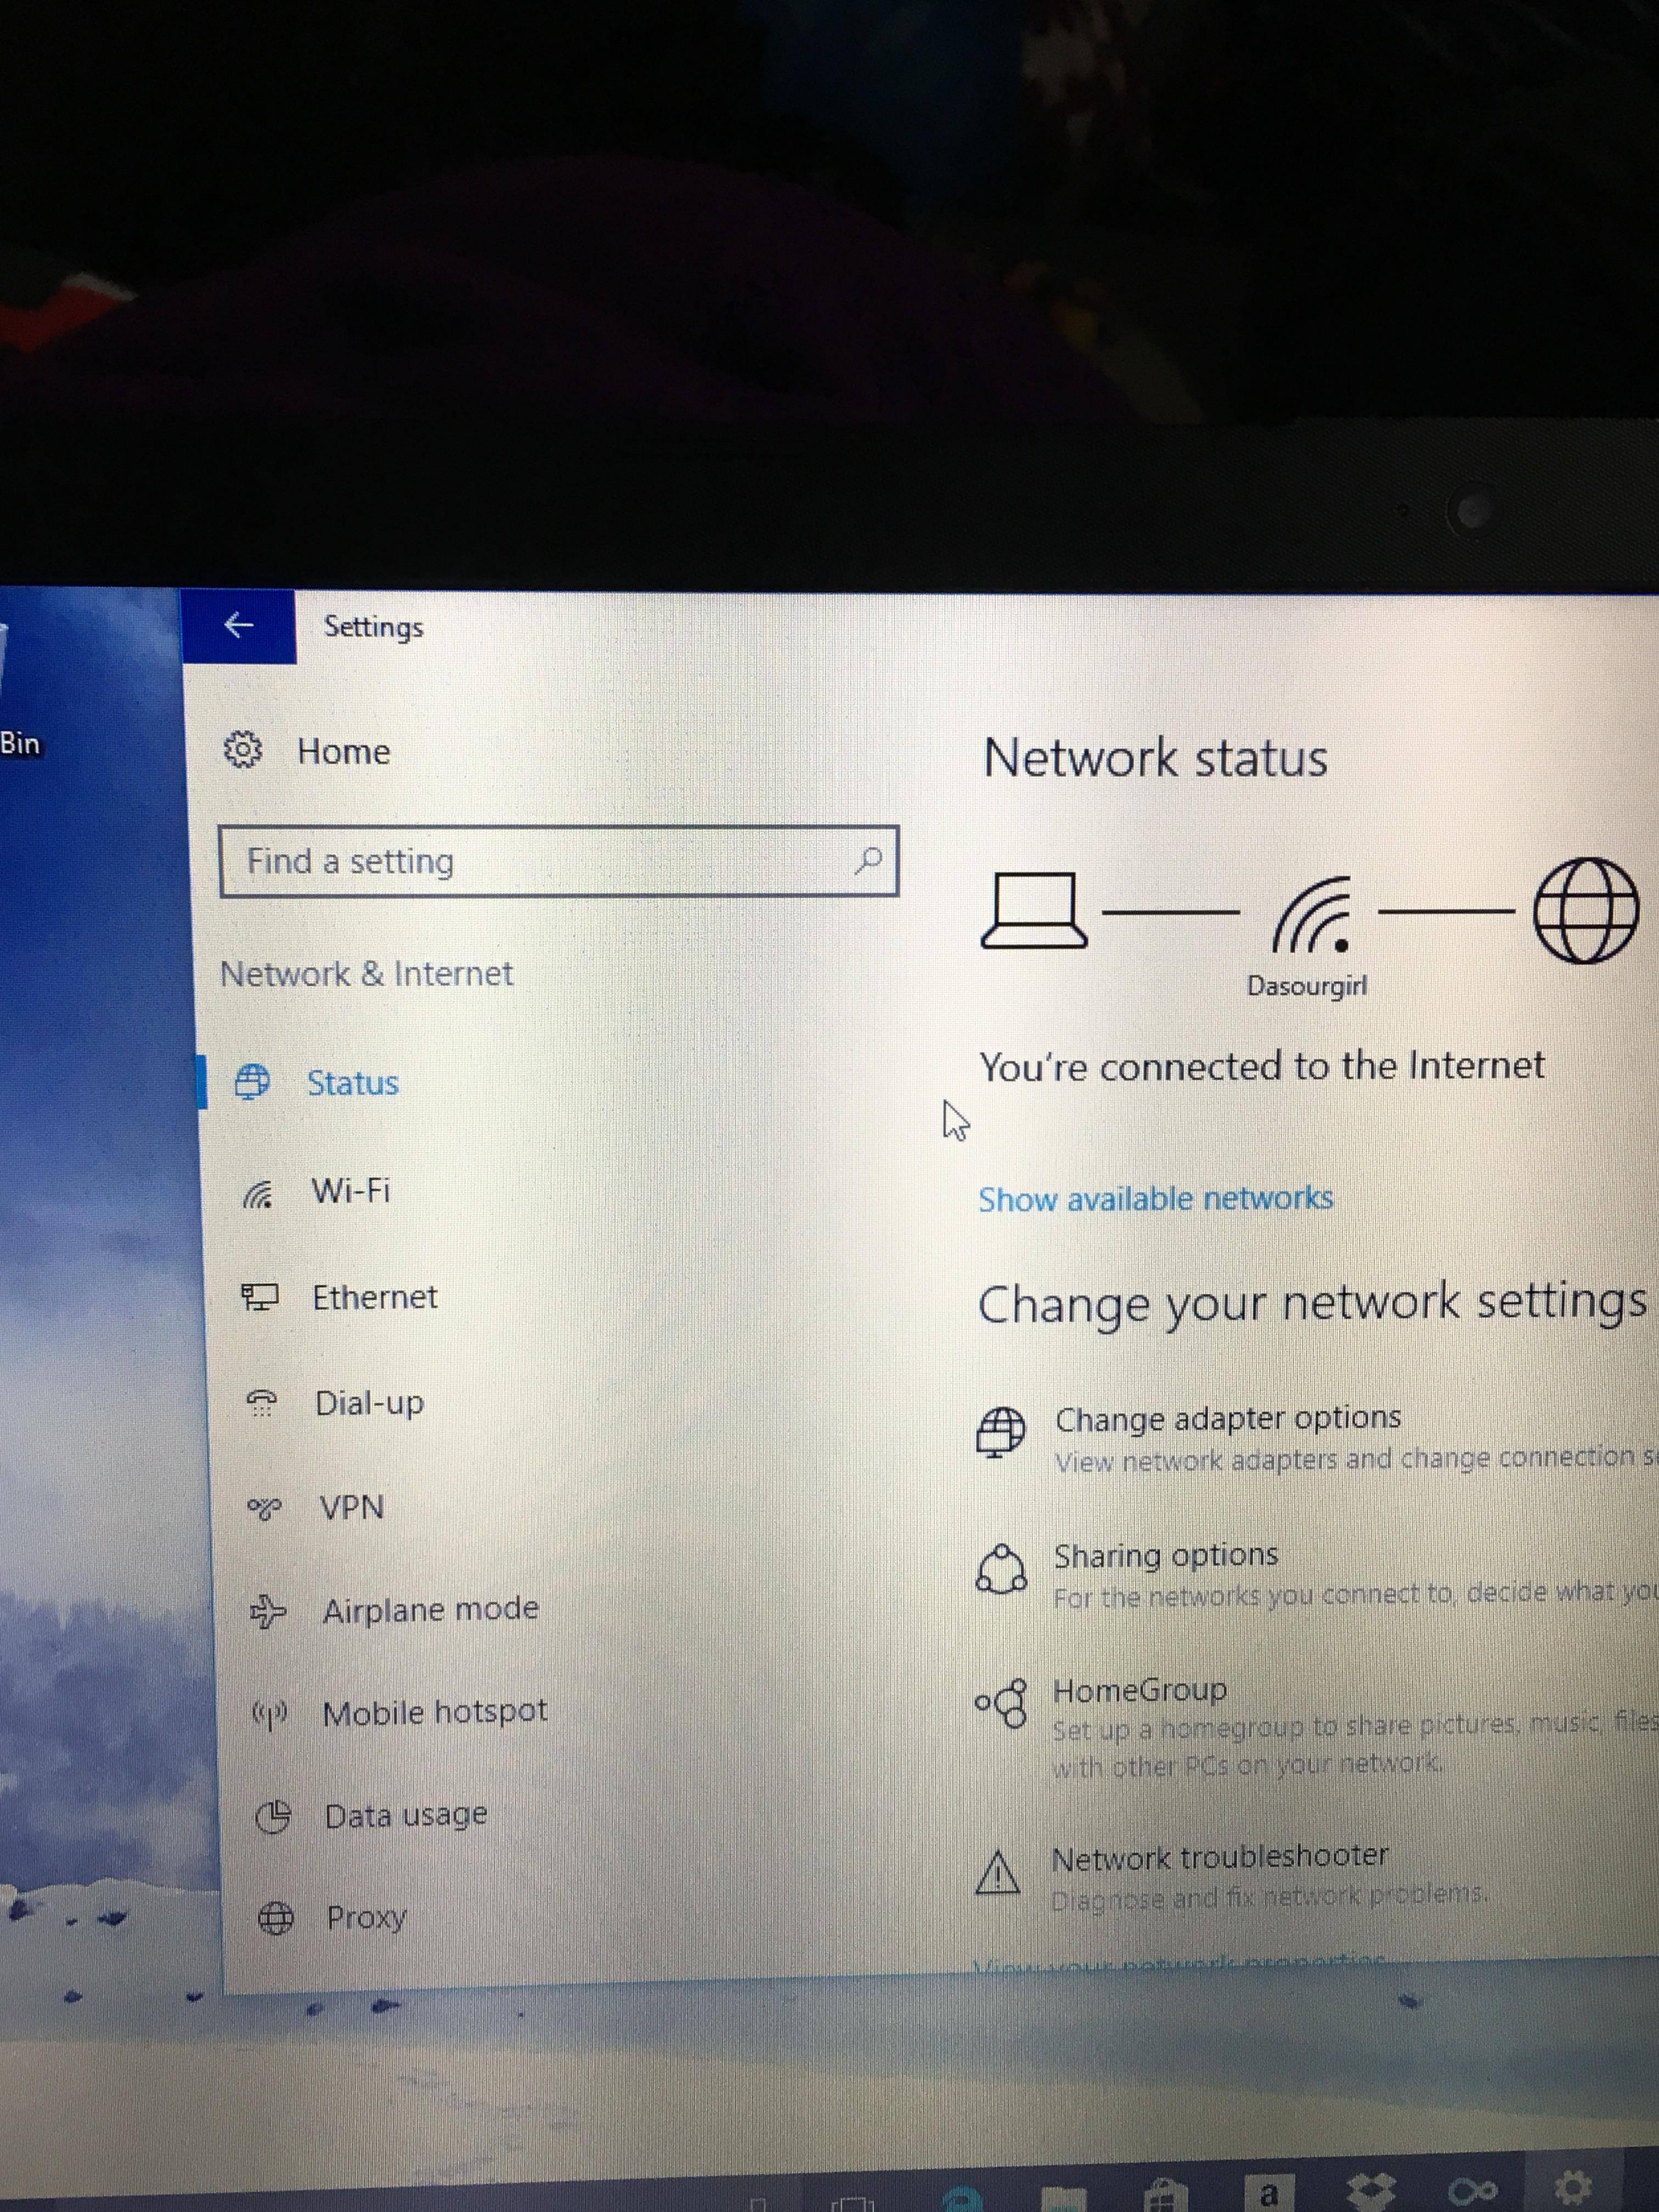The width and height of the screenshot is (1659, 2212).
Task: Click the back arrow in Settings
Action: [x=238, y=626]
